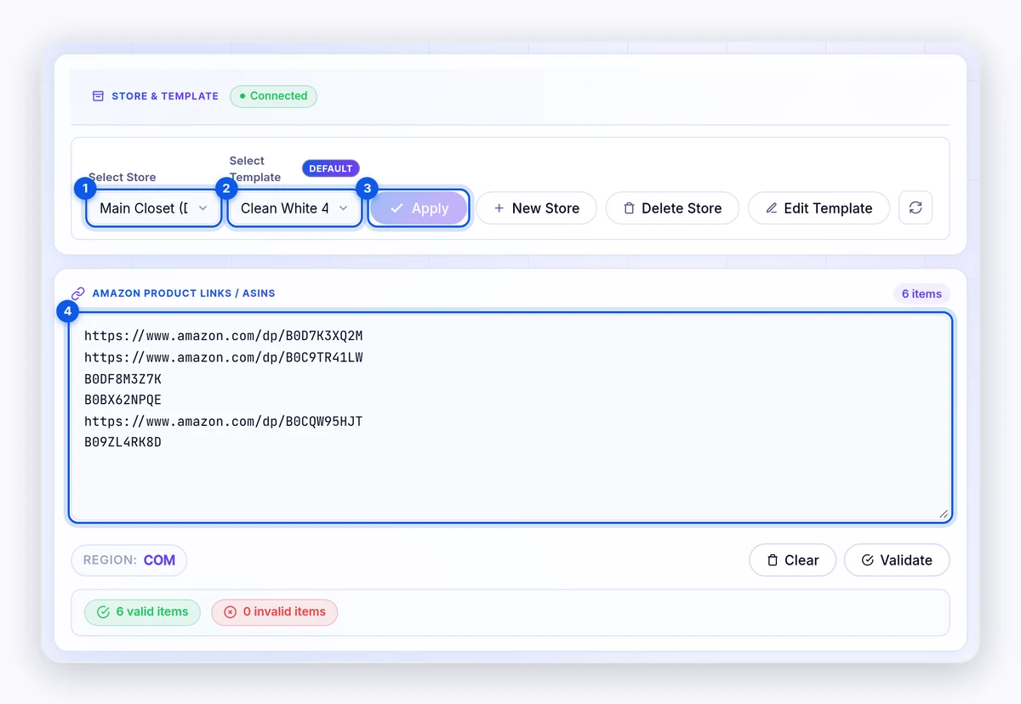Click the 6 items counter badge
1021x704 pixels.
click(x=921, y=294)
